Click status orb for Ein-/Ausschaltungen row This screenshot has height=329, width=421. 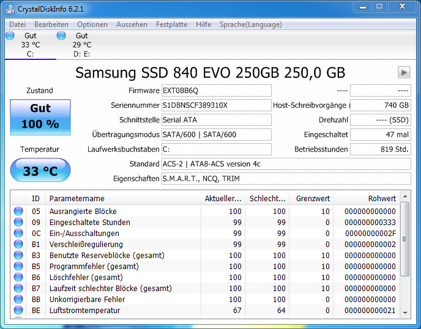[18, 233]
